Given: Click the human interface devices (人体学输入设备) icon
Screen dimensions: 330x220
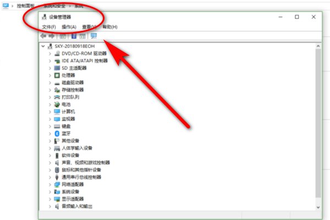Looking at the screenshot, I should [x=57, y=148].
